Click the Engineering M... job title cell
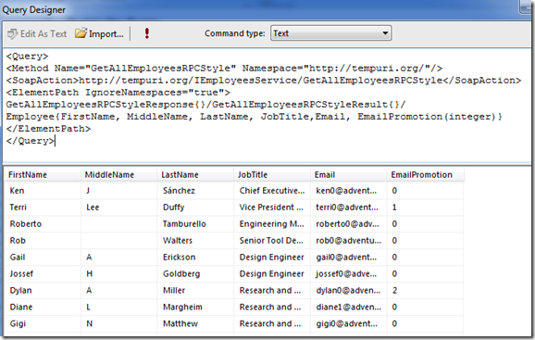 click(272, 224)
